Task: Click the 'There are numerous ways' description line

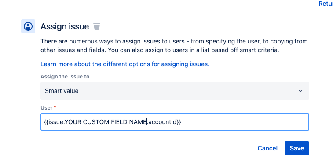Action: (174, 41)
